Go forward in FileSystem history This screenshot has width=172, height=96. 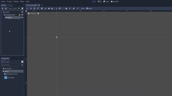point(4,62)
